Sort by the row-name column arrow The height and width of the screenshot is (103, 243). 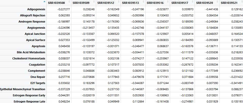45,2
